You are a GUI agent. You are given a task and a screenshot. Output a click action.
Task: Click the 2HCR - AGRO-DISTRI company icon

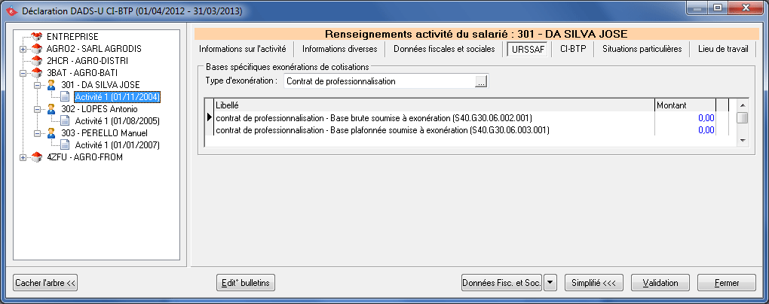(36, 60)
